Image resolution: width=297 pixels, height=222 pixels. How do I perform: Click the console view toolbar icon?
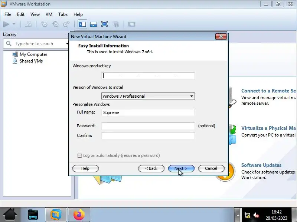[x=132, y=24]
